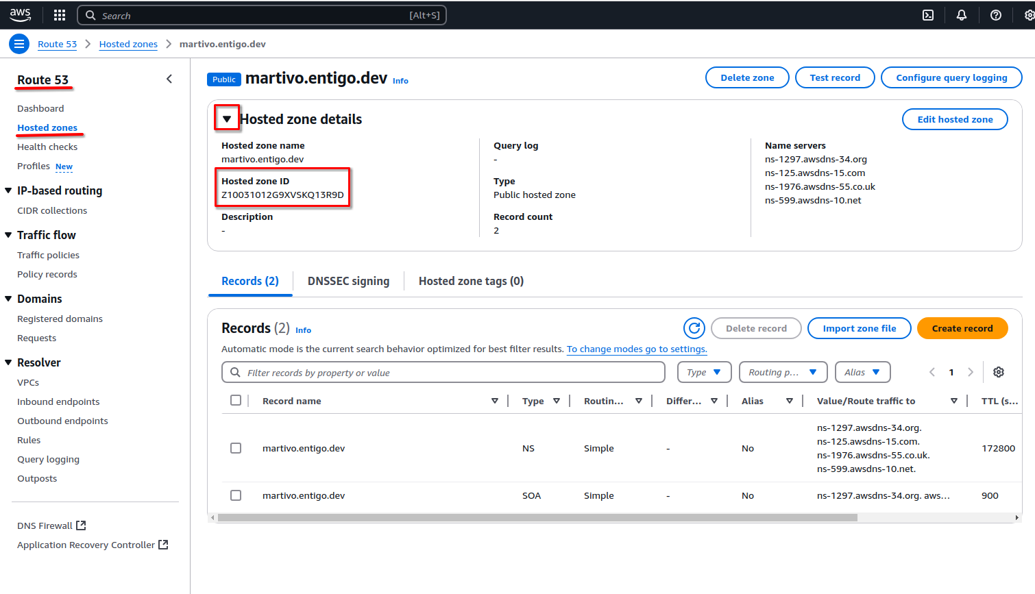The width and height of the screenshot is (1035, 594).
Task: Click Configure query logging
Action: pos(951,77)
